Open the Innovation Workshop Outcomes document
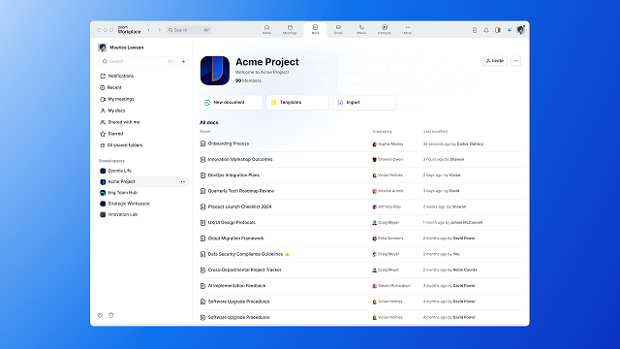Image resolution: width=620 pixels, height=349 pixels. click(240, 159)
